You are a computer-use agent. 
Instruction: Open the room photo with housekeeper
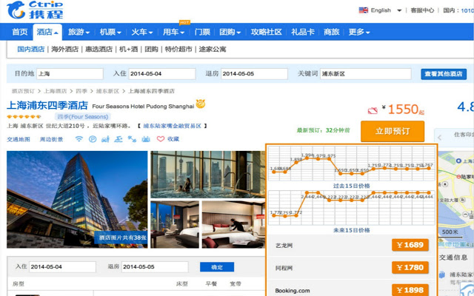tap(234, 224)
